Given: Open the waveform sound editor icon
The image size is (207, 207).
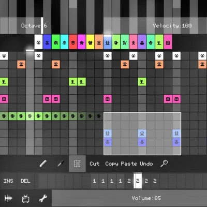Looking at the screenshot, I should pyautogui.click(x=8, y=198).
